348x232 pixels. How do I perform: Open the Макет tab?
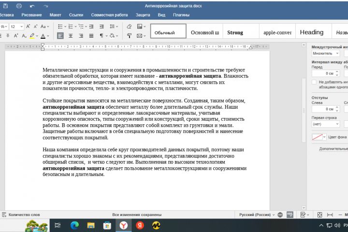coord(55,15)
